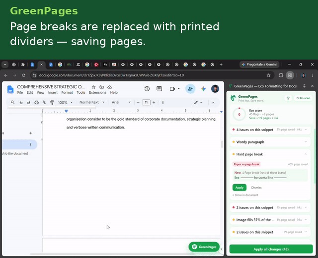The width and height of the screenshot is (318, 258).
Task: Open the Edit menu
Action: coord(30,92)
